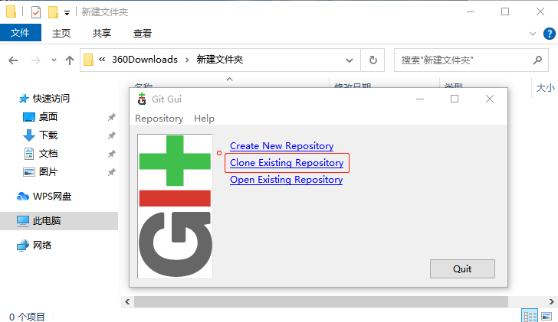Click the pin icon beside 下载
Screen dimensions: 558x322
(112, 135)
